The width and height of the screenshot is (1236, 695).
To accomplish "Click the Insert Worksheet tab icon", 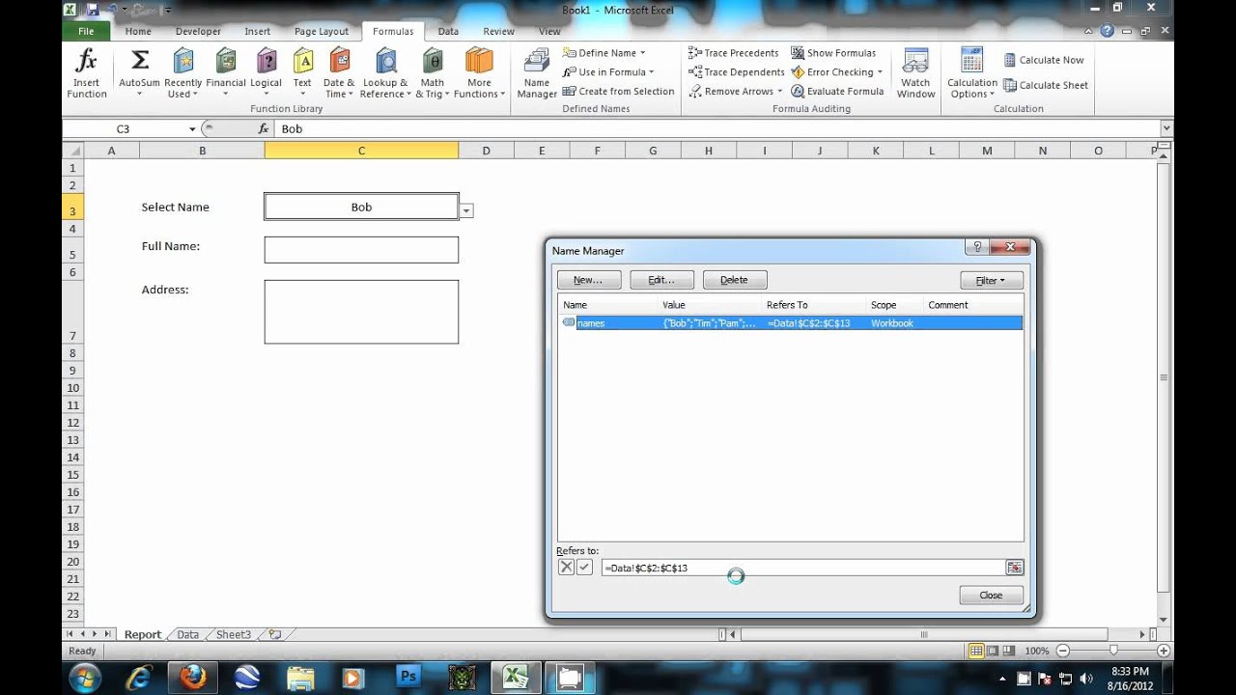I will pos(275,634).
